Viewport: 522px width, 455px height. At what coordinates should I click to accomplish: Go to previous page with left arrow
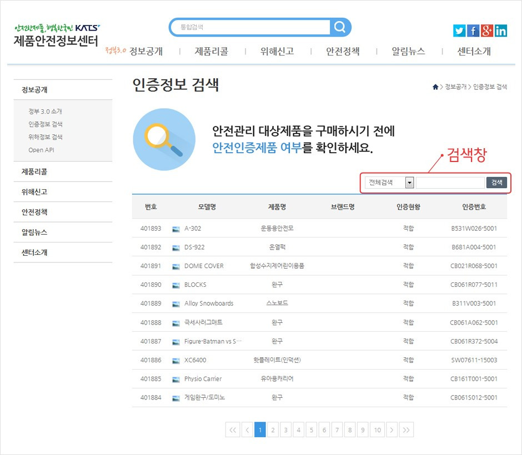[247, 429]
